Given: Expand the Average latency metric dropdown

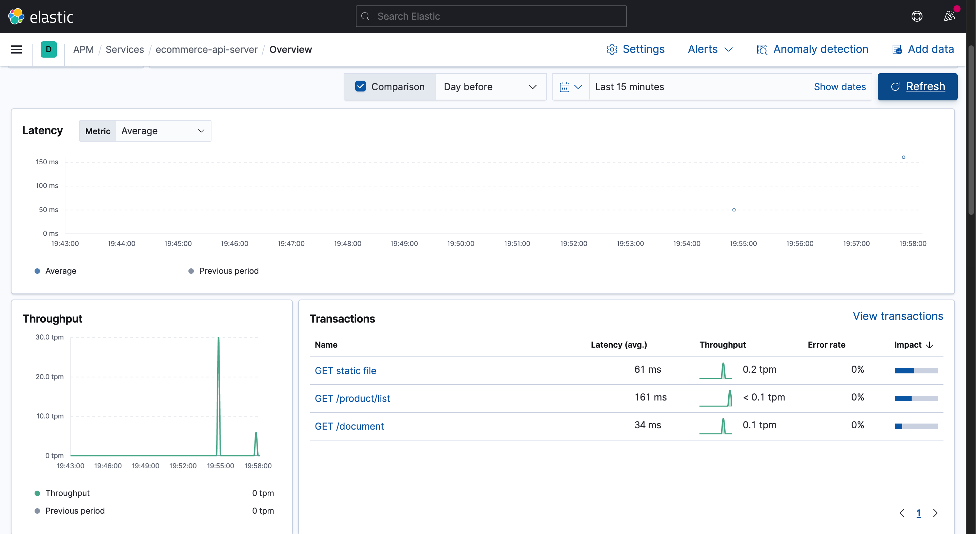Looking at the screenshot, I should pos(163,131).
